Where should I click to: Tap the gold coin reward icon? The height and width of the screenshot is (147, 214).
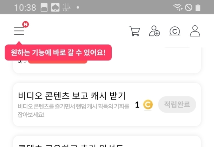(148, 105)
